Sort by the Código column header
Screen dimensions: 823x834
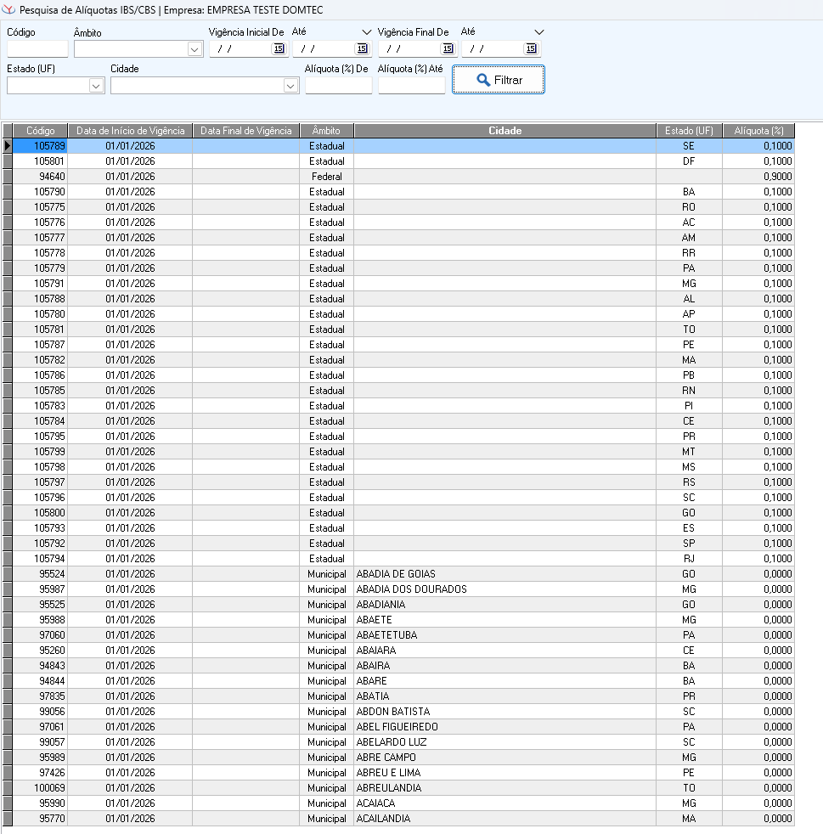point(40,131)
